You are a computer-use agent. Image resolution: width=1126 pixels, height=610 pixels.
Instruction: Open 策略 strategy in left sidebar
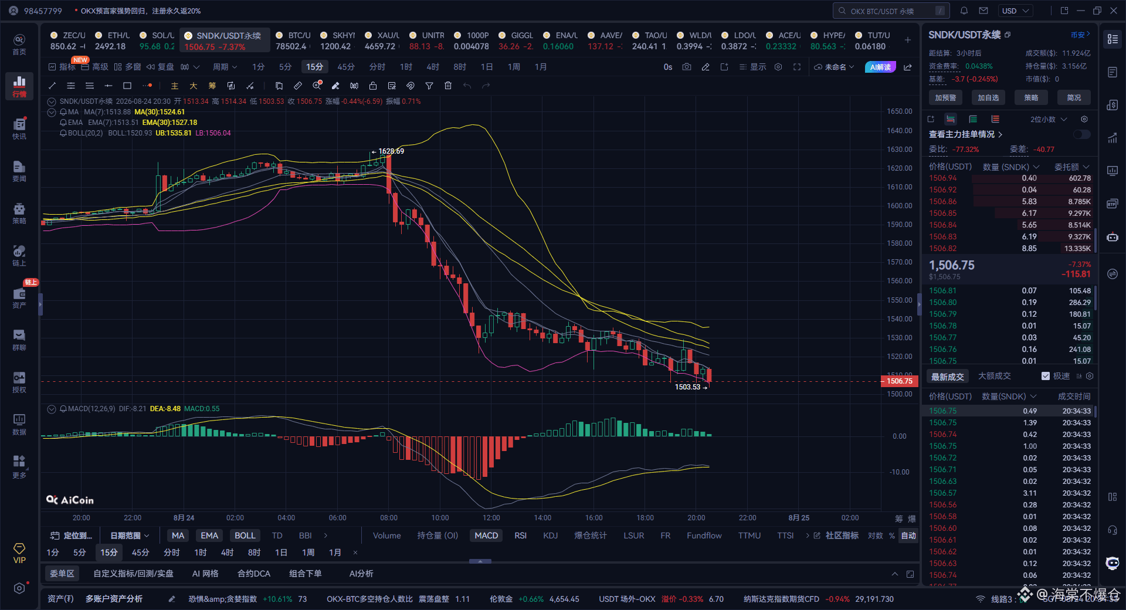click(x=19, y=213)
